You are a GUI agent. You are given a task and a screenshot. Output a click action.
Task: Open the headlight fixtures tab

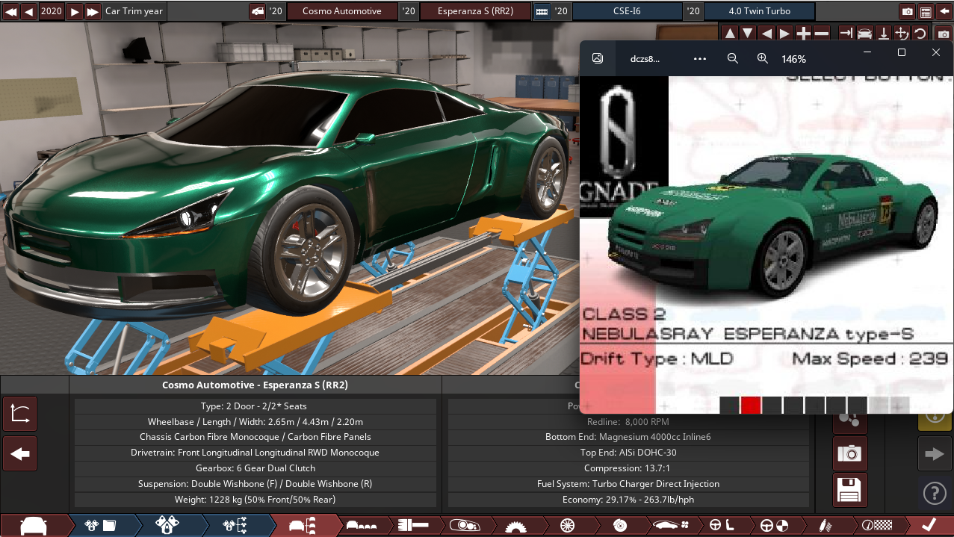464,525
